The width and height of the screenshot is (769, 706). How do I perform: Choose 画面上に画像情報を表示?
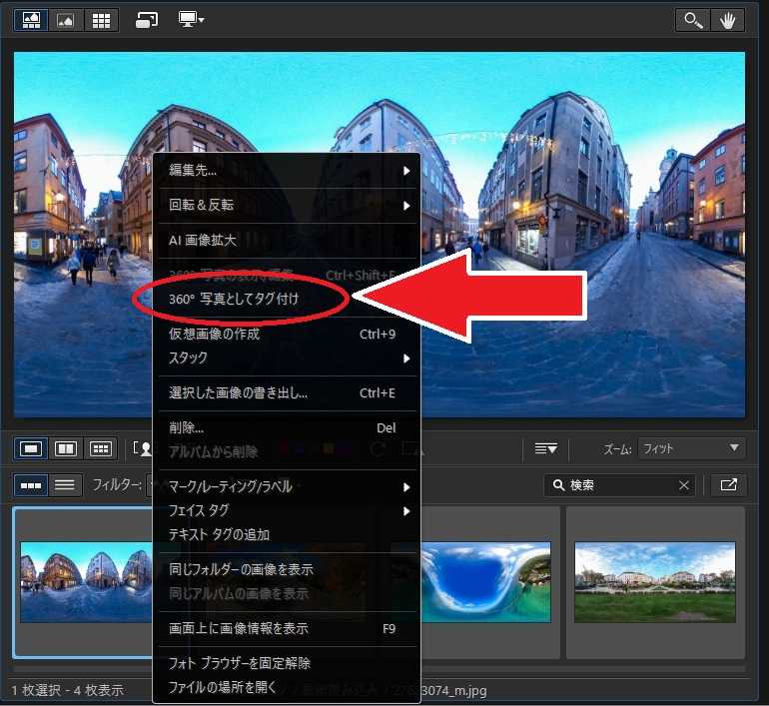(287, 628)
